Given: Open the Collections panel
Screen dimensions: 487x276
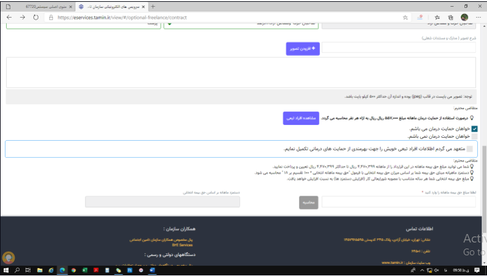Looking at the screenshot, I should click(x=450, y=18).
